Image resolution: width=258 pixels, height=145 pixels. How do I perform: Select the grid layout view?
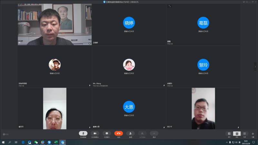click(x=237, y=133)
